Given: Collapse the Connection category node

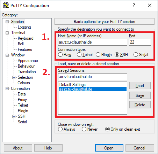Looking at the screenshot, I should coord(7,88).
